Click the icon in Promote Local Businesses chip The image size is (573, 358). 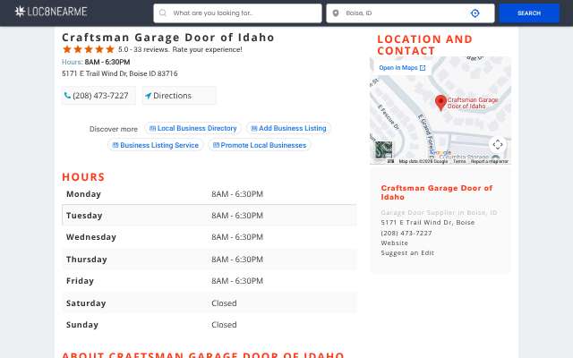pyautogui.click(x=216, y=145)
